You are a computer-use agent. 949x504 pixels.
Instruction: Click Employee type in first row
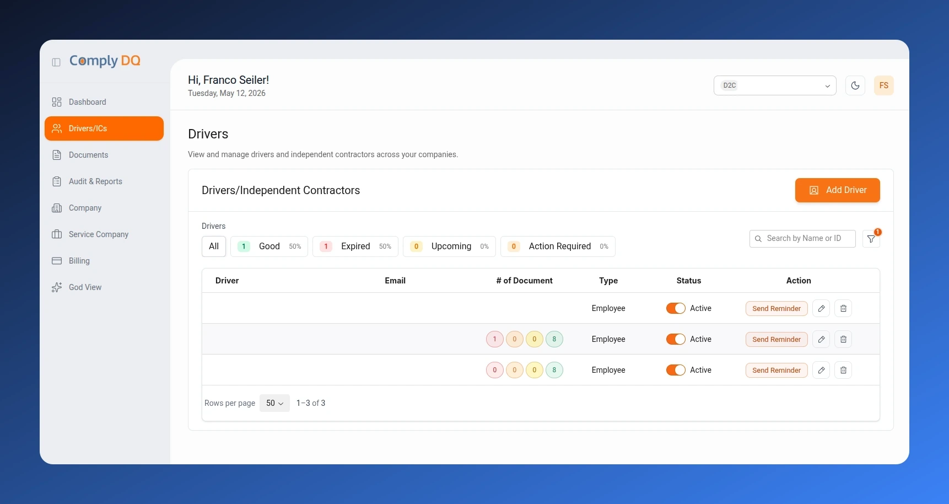(x=608, y=308)
